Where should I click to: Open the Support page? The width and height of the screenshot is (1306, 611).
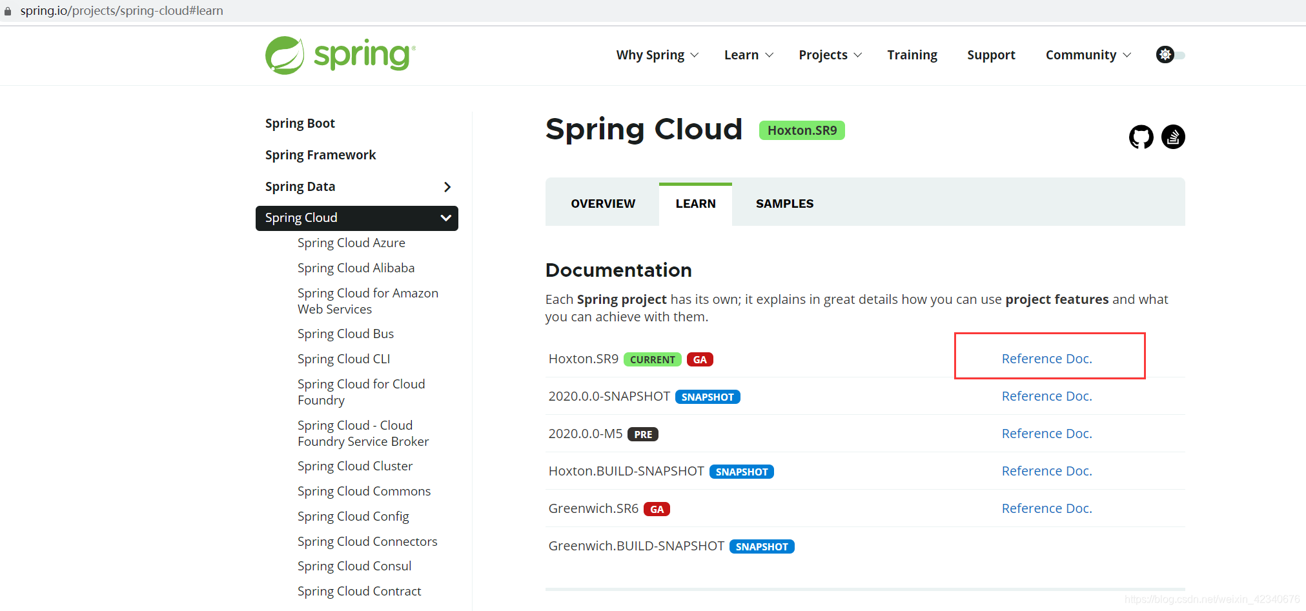[991, 55]
